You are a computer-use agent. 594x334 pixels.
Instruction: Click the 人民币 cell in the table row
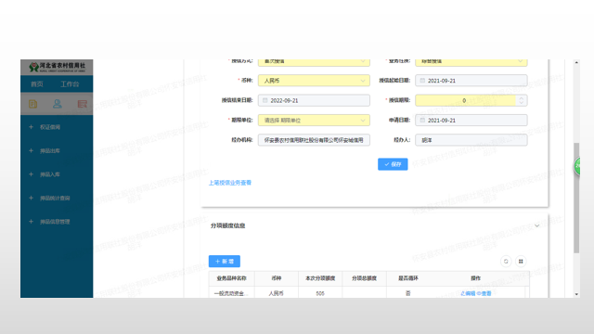(x=277, y=293)
